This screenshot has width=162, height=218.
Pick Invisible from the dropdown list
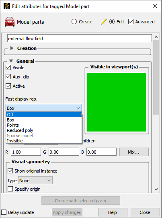(x=44, y=141)
